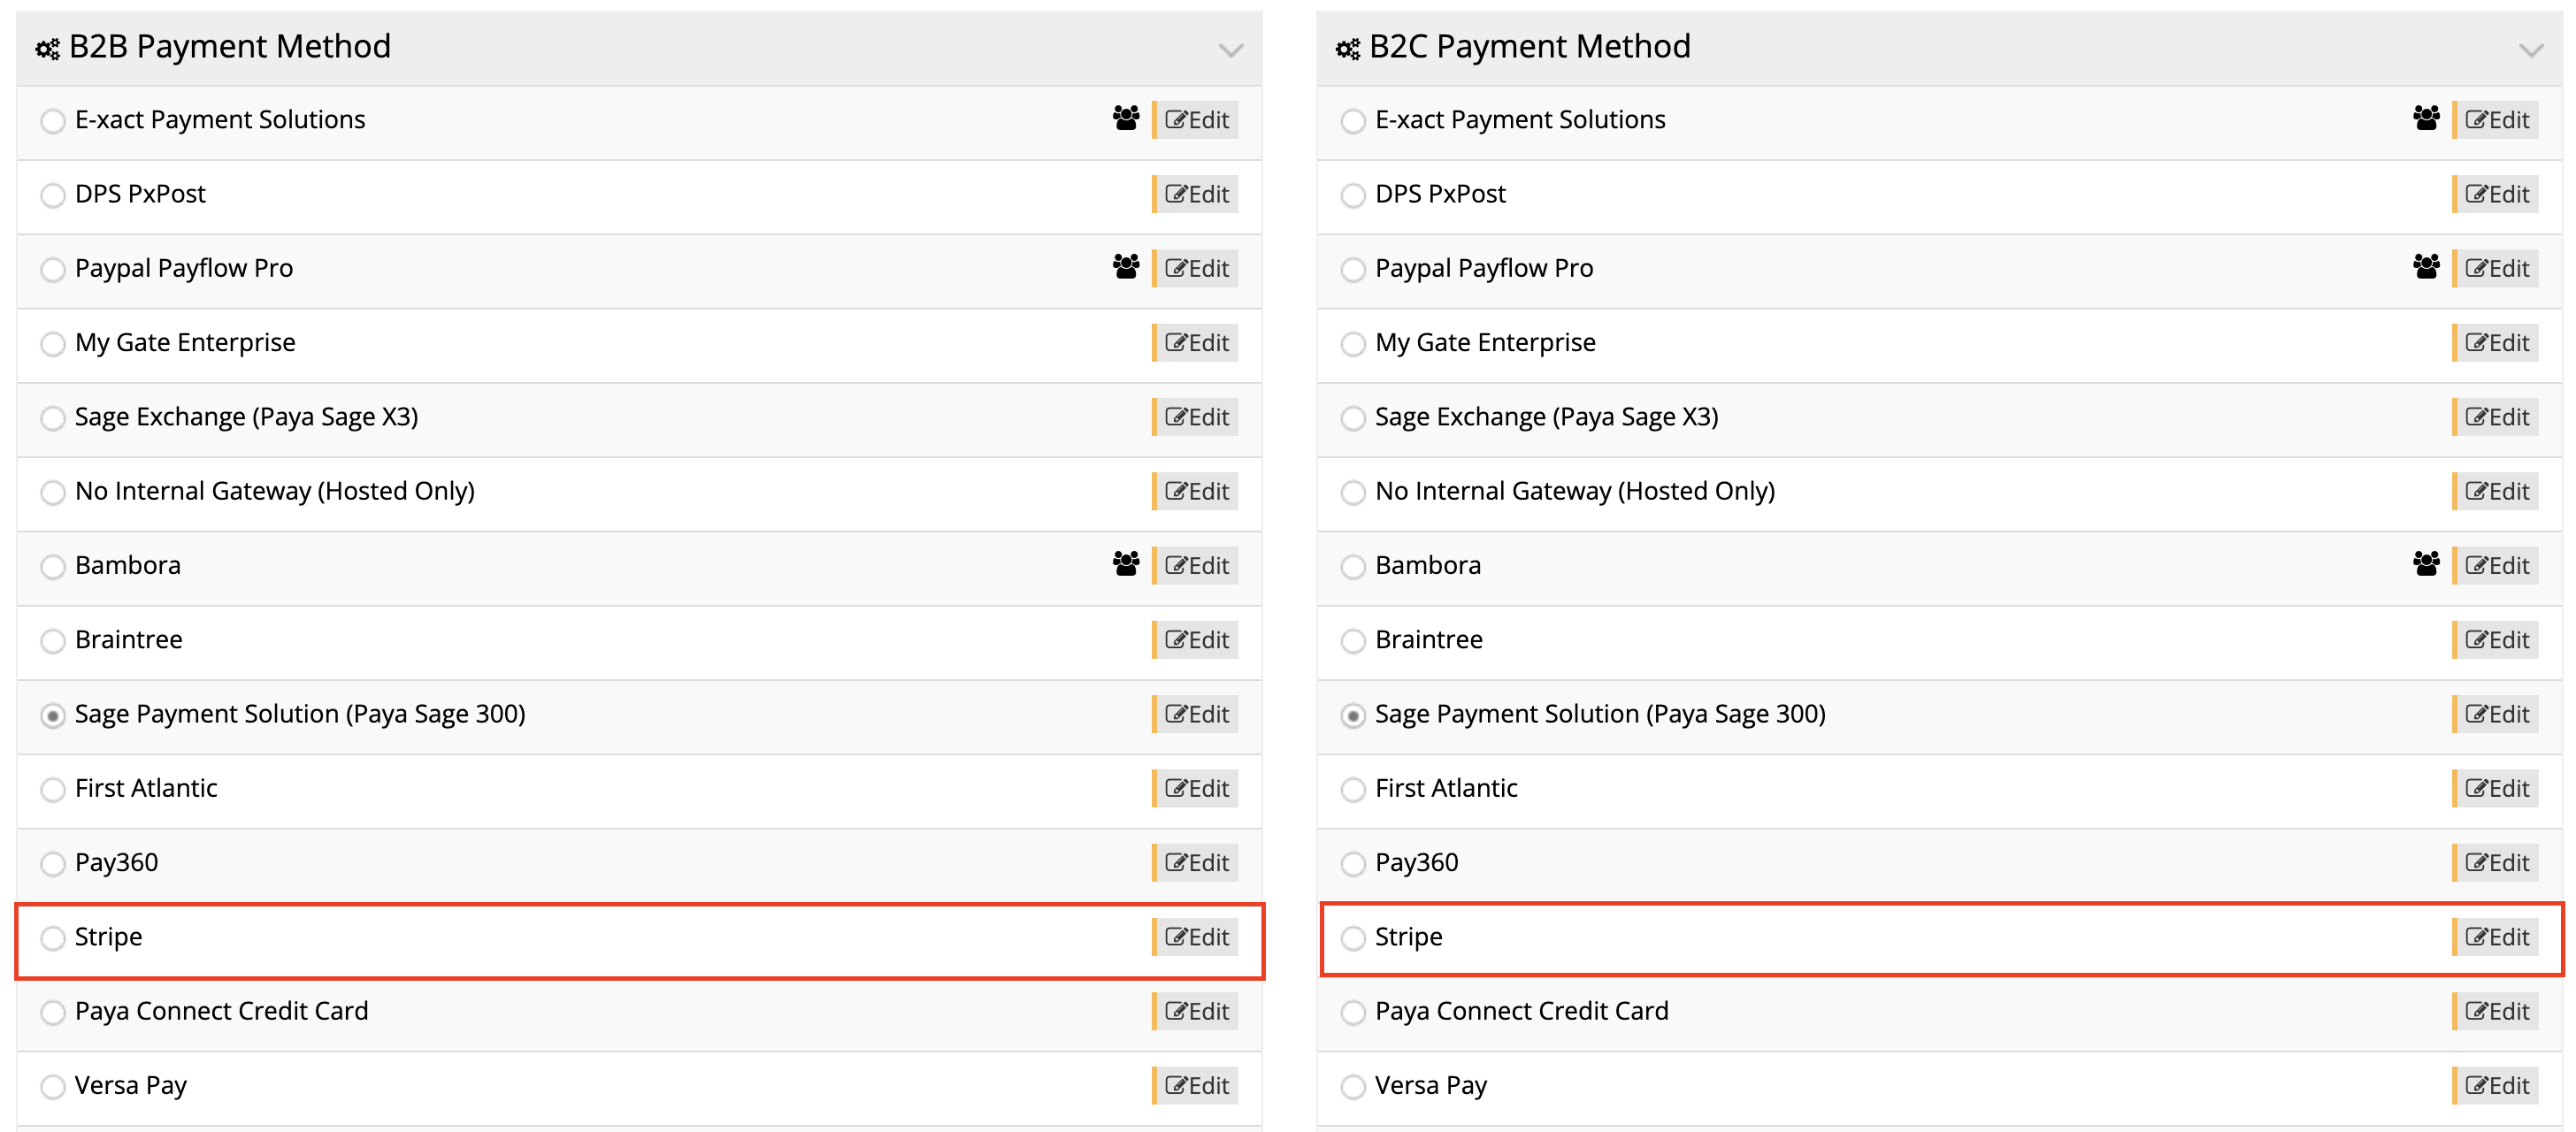2576x1132 pixels.
Task: Click the selected B2B Sage Payment Solution radio
Action: 53,716
